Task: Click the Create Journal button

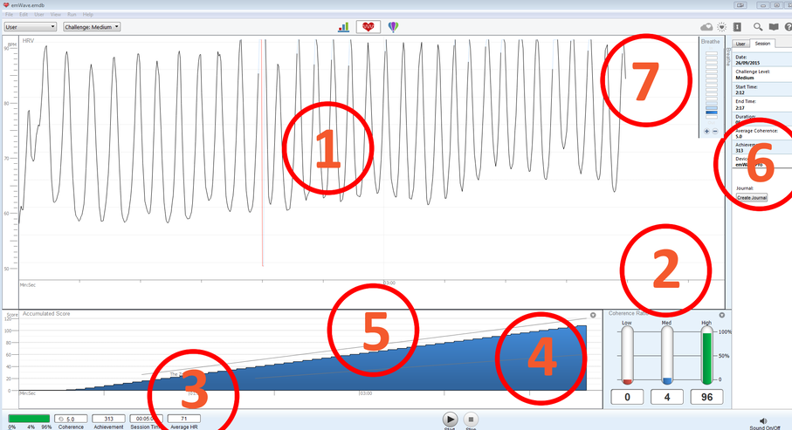Action: click(x=751, y=198)
